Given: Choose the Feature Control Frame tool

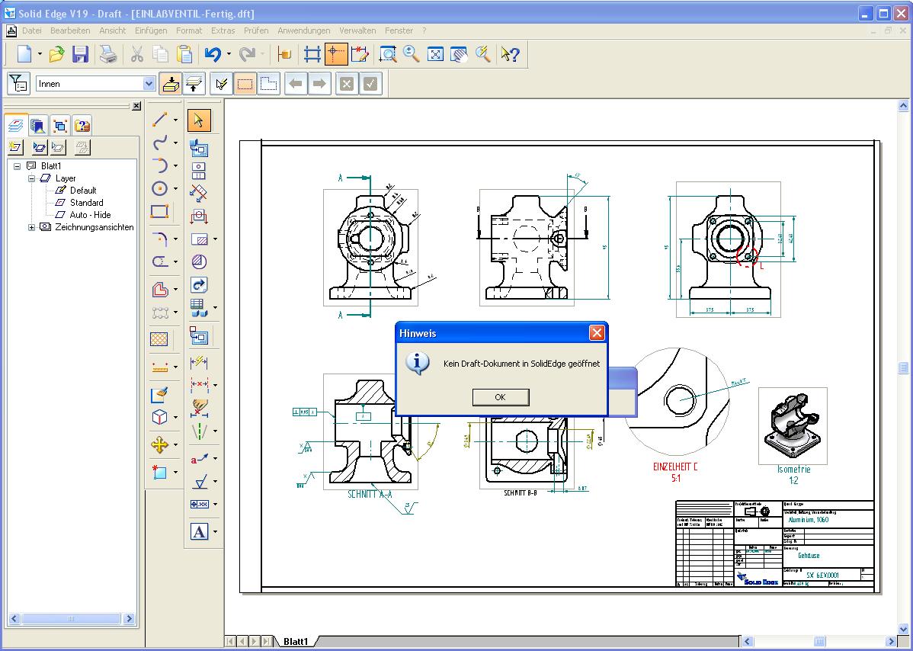Looking at the screenshot, I should coord(199,505).
